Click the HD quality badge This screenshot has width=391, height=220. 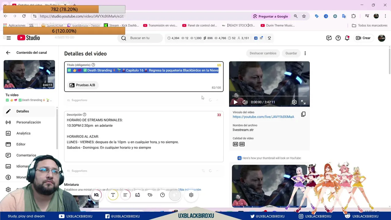242,144
